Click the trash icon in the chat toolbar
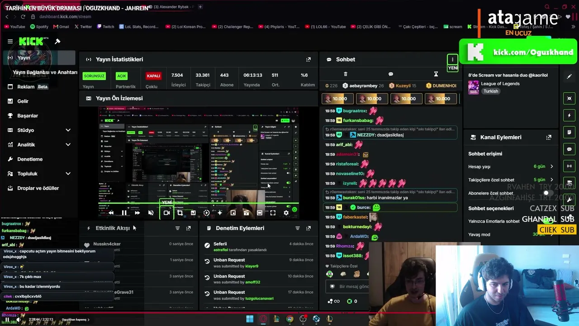Image resolution: width=579 pixels, height=326 pixels. click(346, 74)
